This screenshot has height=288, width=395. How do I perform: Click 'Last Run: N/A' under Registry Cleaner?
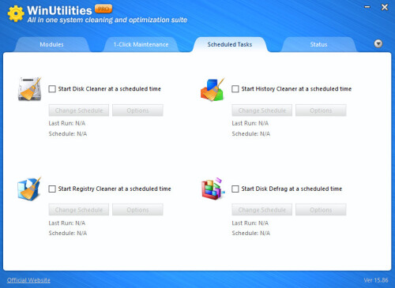tap(67, 223)
